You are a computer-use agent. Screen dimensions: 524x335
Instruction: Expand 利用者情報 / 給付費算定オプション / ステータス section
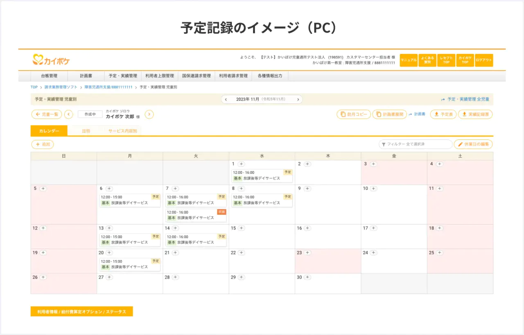click(82, 312)
